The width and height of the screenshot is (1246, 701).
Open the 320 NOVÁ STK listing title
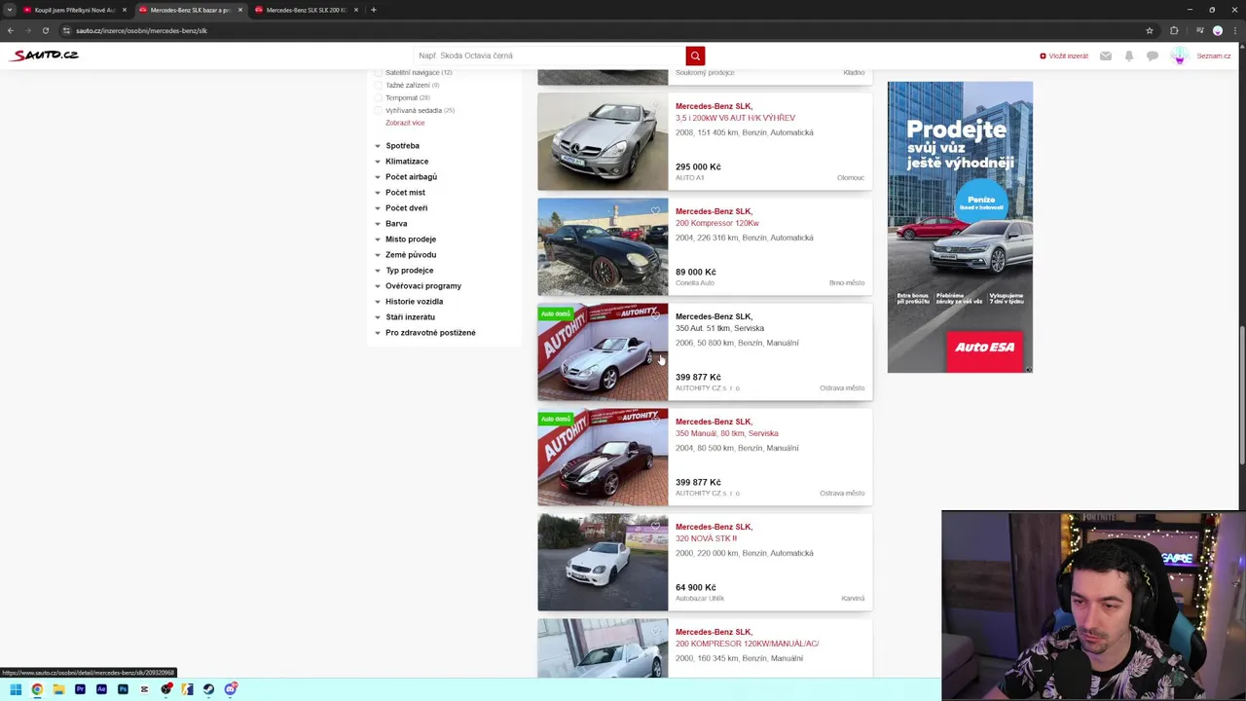pos(706,538)
